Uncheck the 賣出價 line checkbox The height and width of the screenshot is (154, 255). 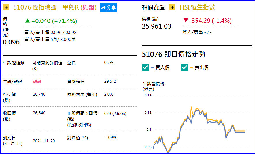(184, 67)
